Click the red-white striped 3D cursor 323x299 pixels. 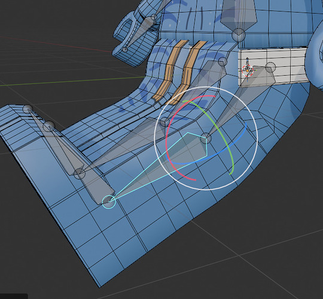tap(247, 71)
